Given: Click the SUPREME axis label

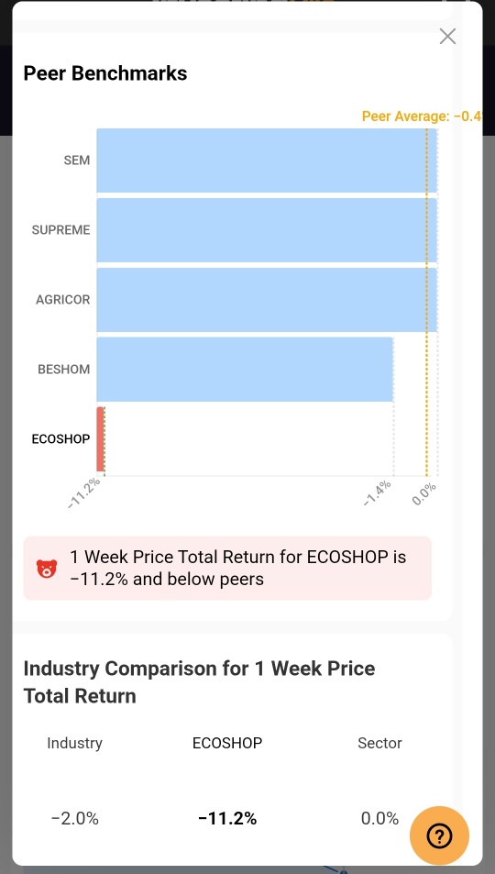Looking at the screenshot, I should click(x=60, y=230).
